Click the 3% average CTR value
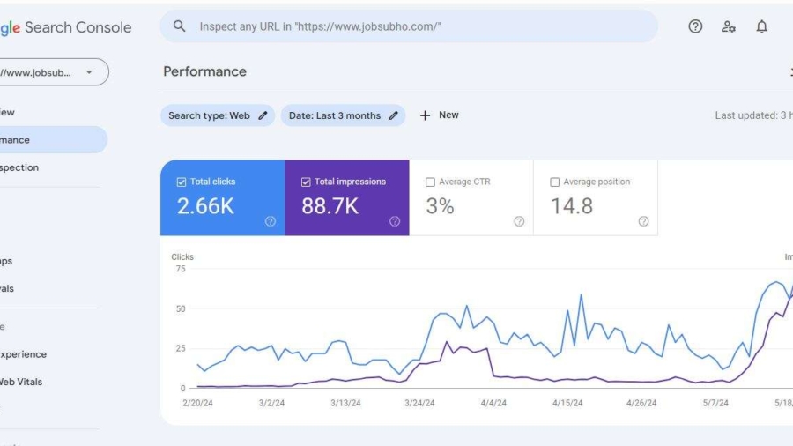The image size is (793, 446). pos(440,205)
